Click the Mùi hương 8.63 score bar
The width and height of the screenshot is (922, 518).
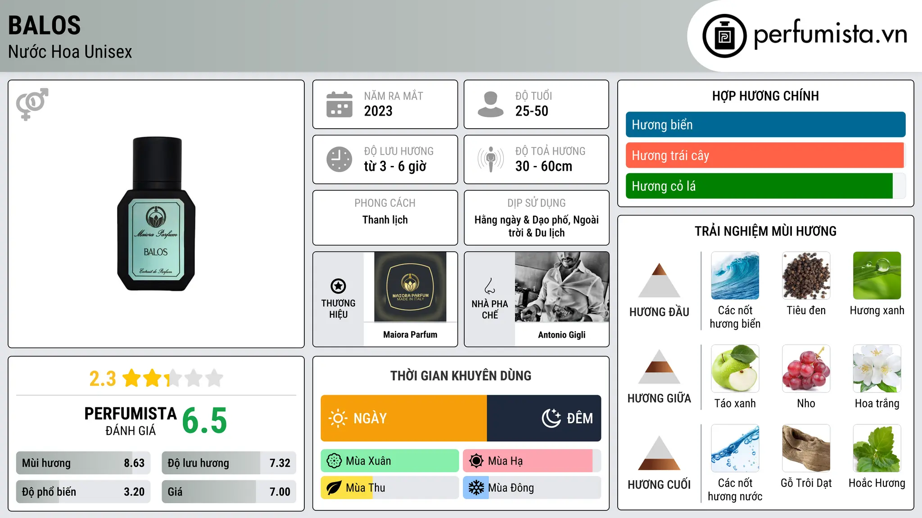[83, 463]
